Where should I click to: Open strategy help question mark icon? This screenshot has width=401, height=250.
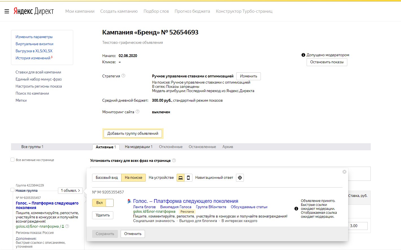point(123,76)
